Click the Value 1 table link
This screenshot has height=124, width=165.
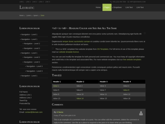(56, 86)
